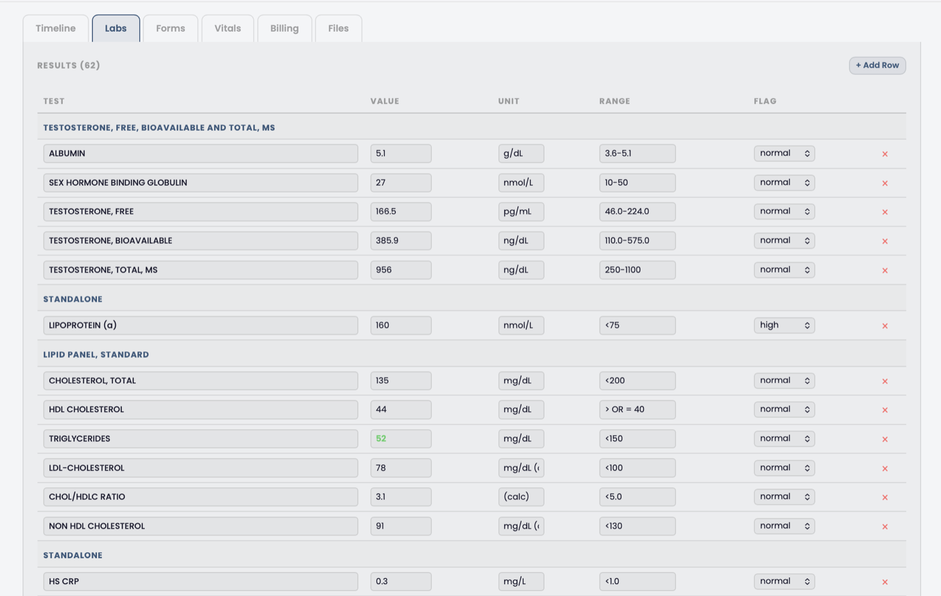941x596 pixels.
Task: Edit the LIPOPROTEIN (a) range <75
Action: (x=637, y=326)
